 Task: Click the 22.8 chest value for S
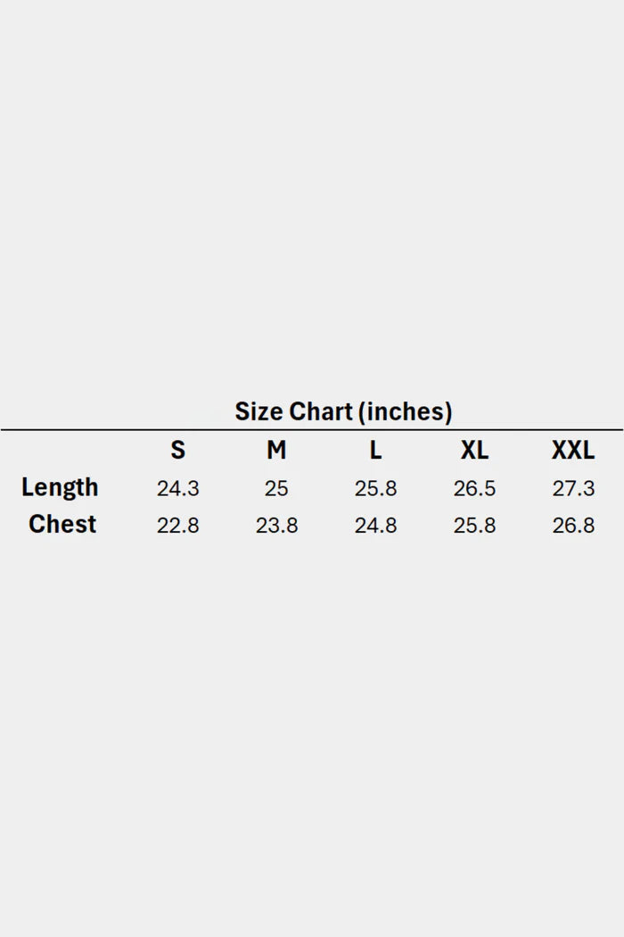click(178, 526)
